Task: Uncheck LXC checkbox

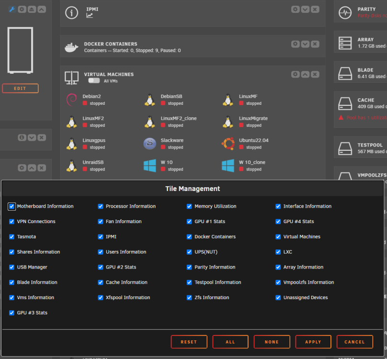Action: point(278,252)
